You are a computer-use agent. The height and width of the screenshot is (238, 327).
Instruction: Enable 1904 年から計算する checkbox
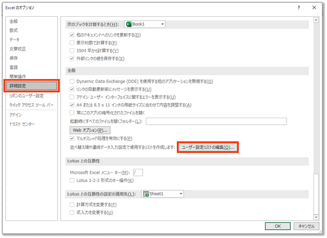72,51
